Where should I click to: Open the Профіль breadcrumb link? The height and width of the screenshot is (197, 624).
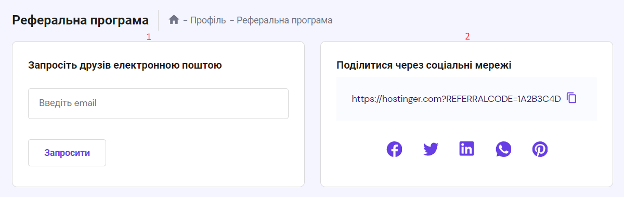[x=208, y=20]
